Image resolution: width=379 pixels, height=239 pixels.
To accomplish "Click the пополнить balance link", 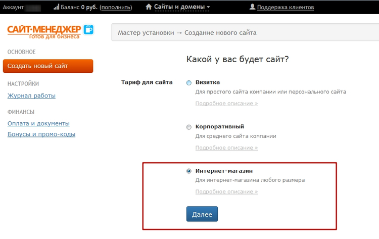I will click(x=116, y=8).
